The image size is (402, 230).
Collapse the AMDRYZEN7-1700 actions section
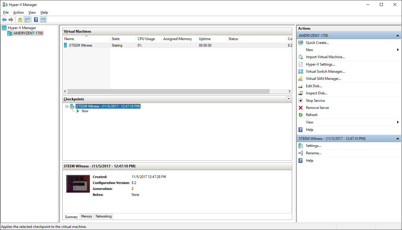[x=398, y=36]
